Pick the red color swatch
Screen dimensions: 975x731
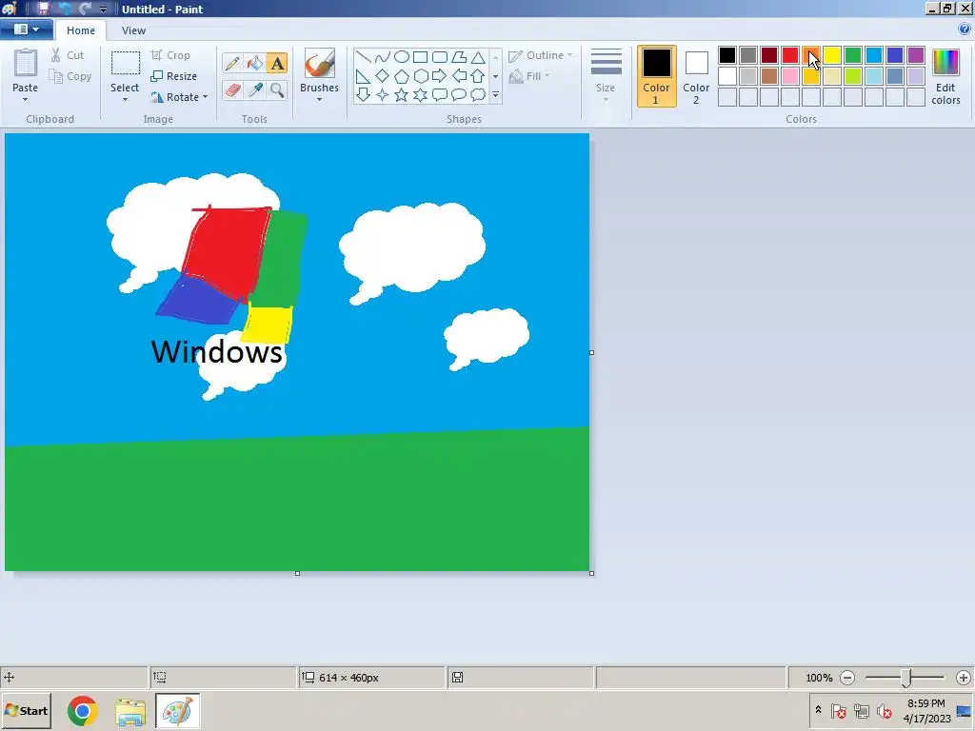[790, 55]
